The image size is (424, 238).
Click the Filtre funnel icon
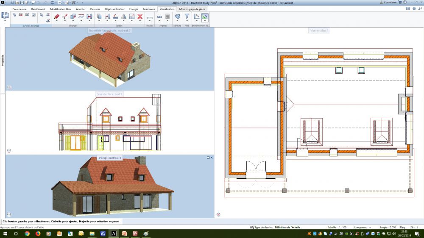tap(187, 17)
